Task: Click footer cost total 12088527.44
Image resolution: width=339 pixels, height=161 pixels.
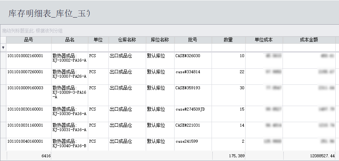Action: (322, 156)
